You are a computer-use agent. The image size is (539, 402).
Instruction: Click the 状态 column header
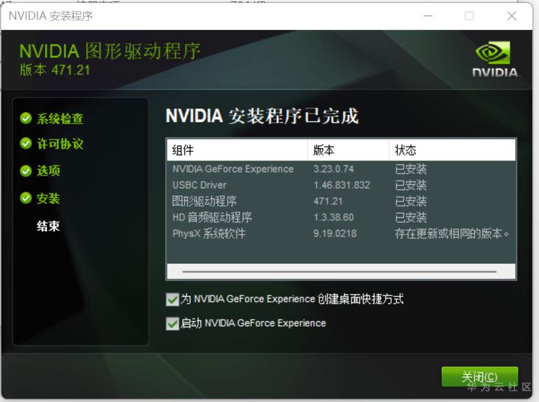[x=452, y=150]
